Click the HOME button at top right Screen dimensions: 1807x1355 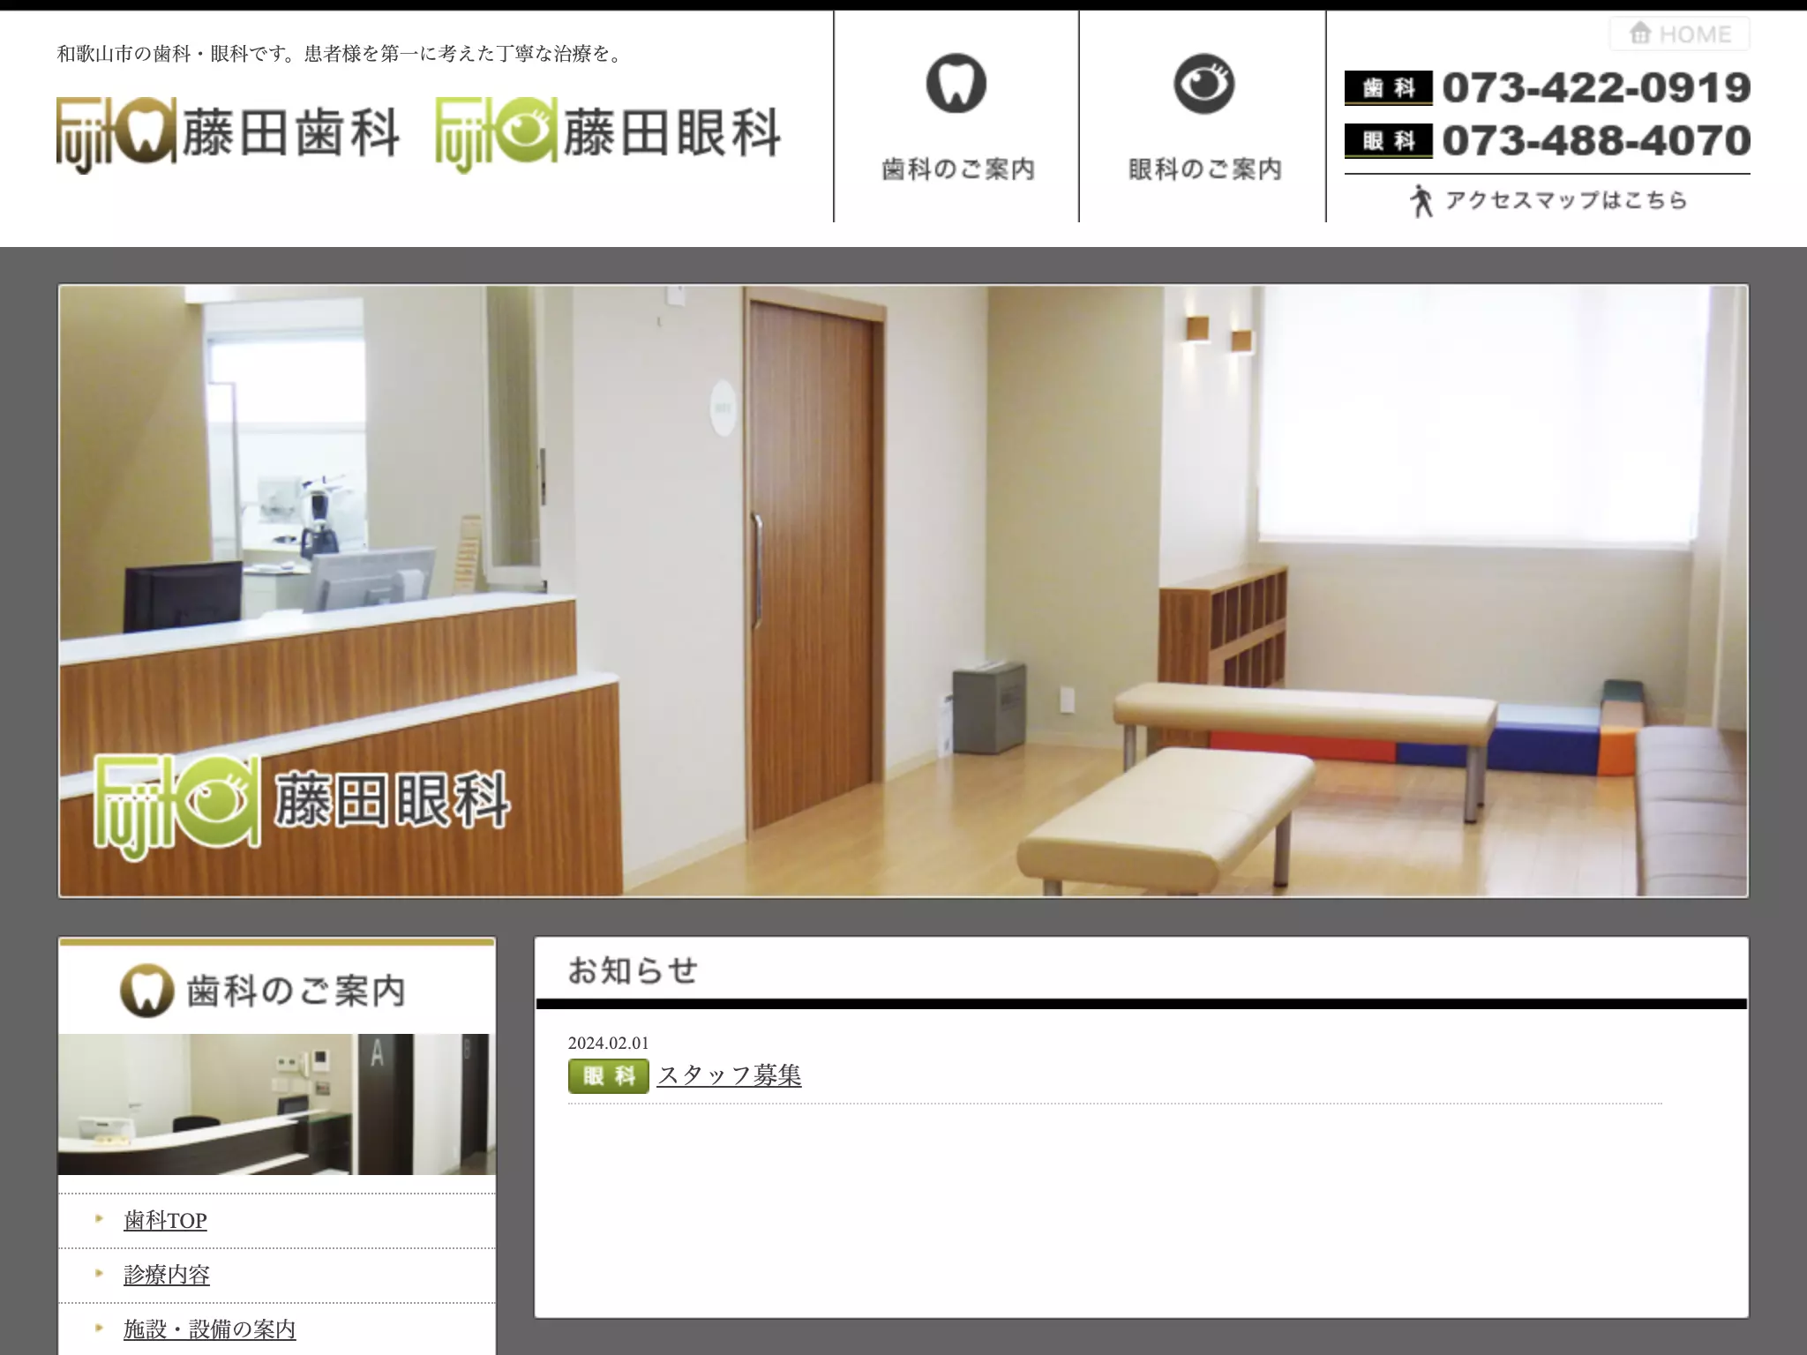click(1679, 34)
